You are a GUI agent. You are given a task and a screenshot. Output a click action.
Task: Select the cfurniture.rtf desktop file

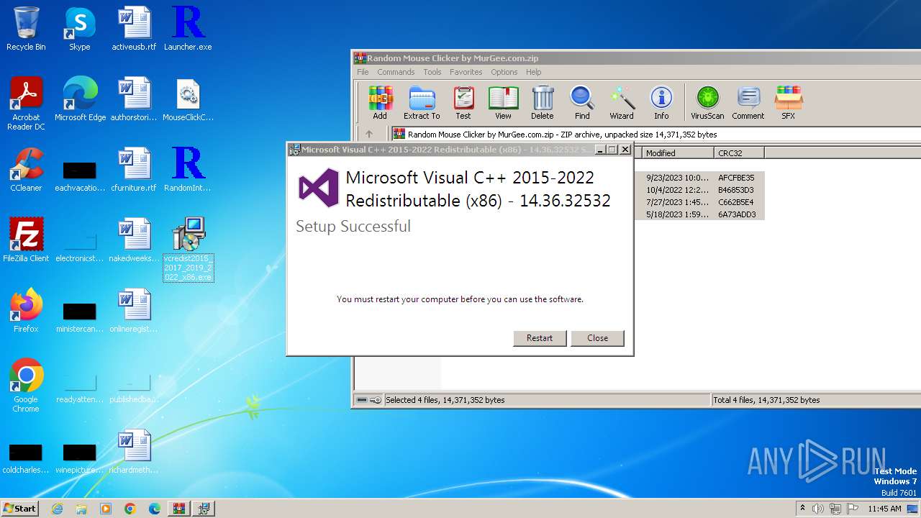click(134, 170)
